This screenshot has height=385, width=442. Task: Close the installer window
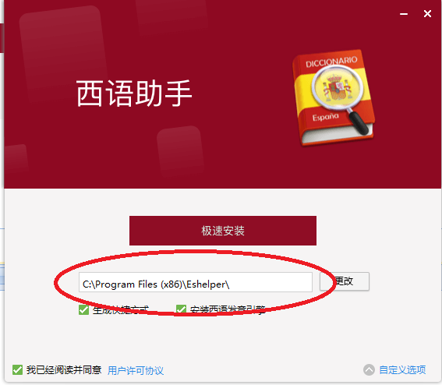click(x=427, y=13)
